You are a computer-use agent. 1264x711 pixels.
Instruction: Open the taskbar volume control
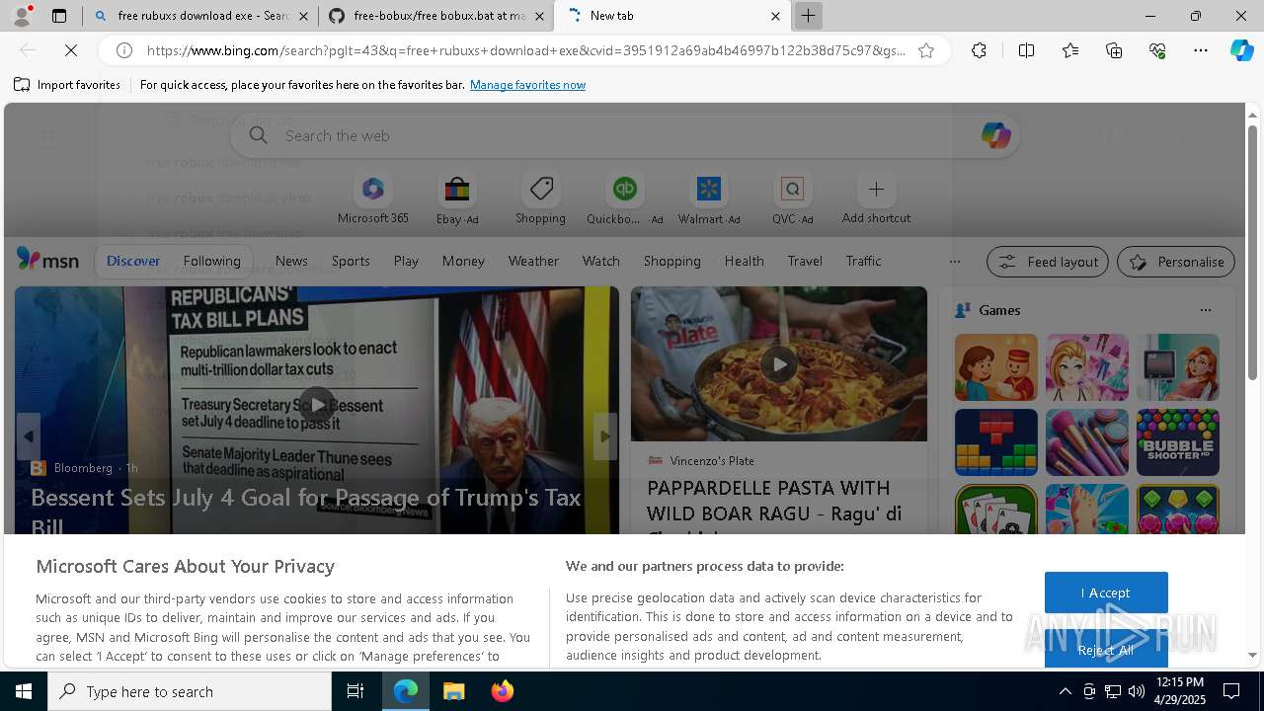(x=1136, y=691)
